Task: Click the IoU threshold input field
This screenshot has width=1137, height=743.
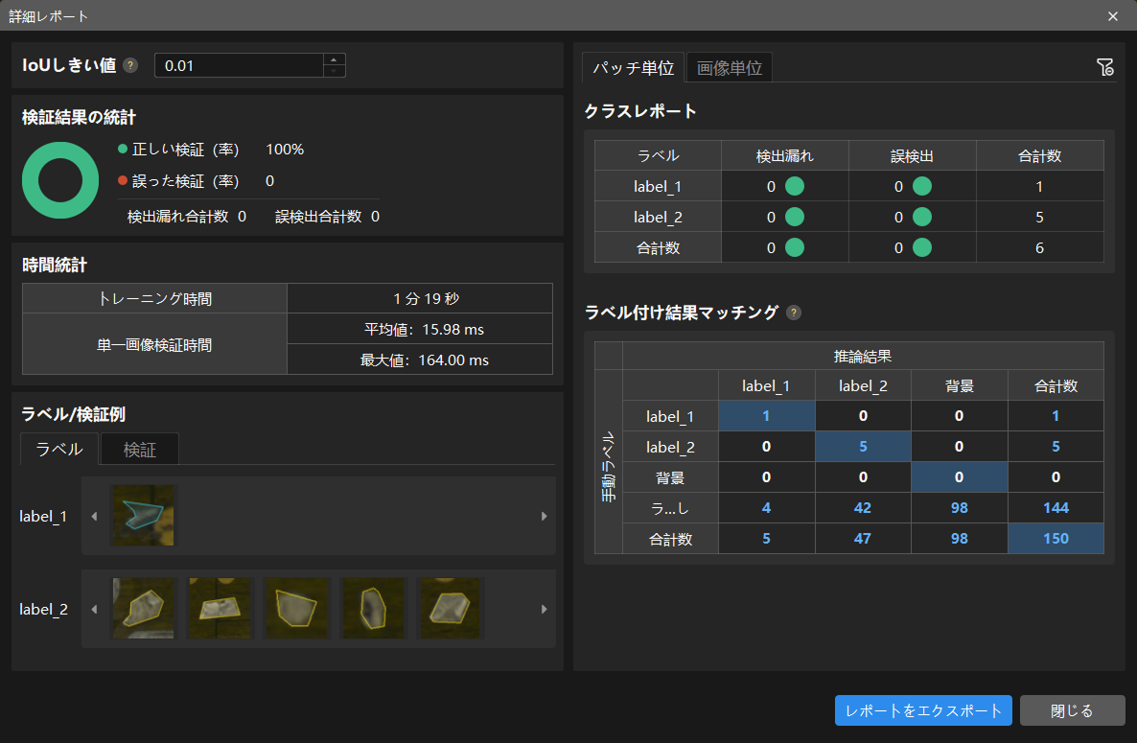Action: 239,65
